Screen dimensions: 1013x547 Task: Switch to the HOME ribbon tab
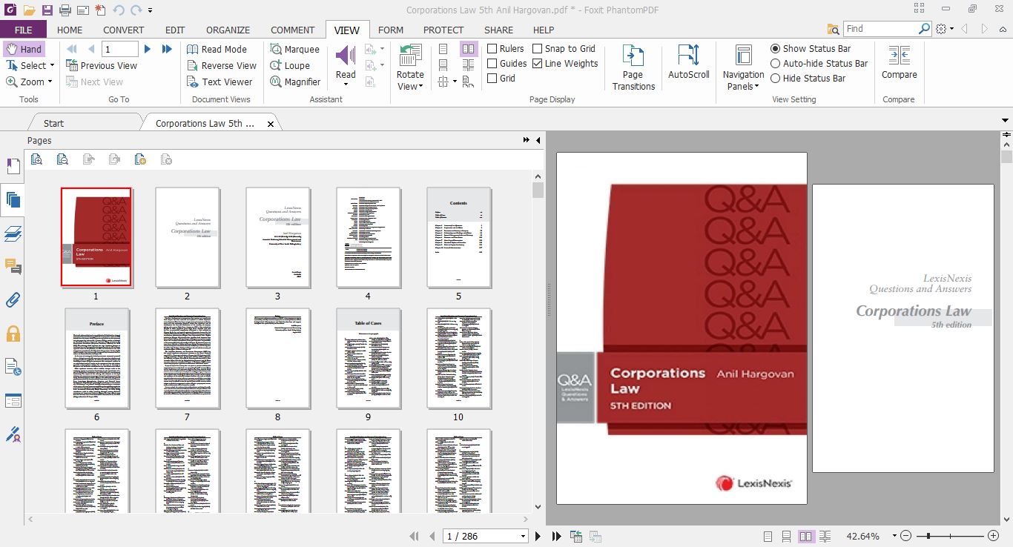[x=70, y=30]
